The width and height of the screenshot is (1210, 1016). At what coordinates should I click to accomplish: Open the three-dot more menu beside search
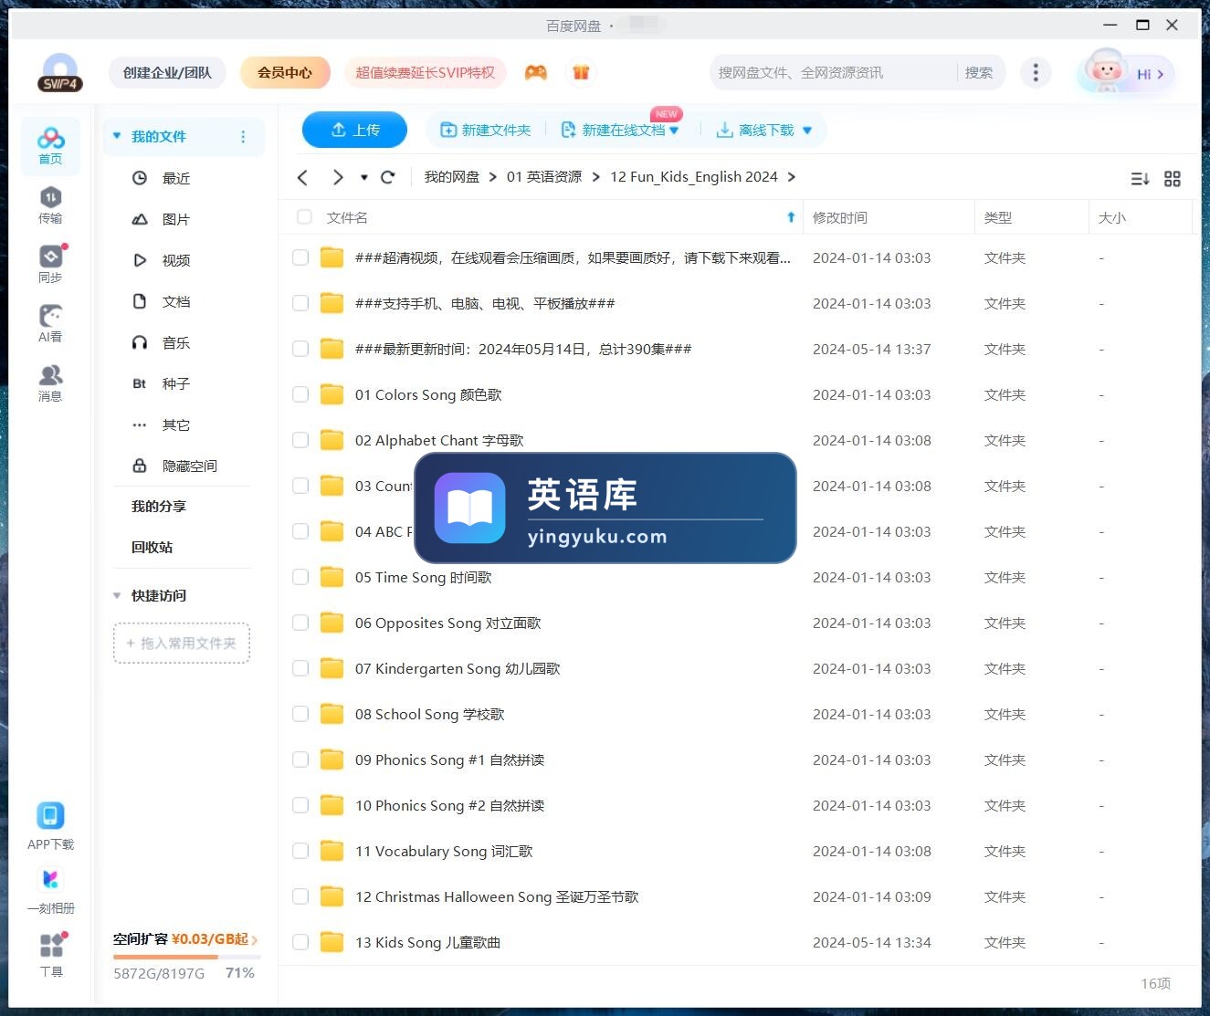click(1035, 73)
